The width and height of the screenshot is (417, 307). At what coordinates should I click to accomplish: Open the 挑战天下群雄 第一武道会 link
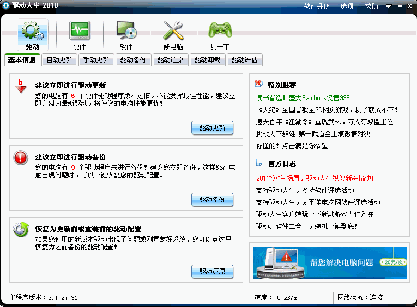tap(313, 133)
